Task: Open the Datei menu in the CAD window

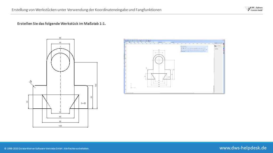Action: [125, 40]
